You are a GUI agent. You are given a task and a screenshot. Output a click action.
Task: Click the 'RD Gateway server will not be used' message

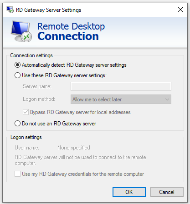80,160
